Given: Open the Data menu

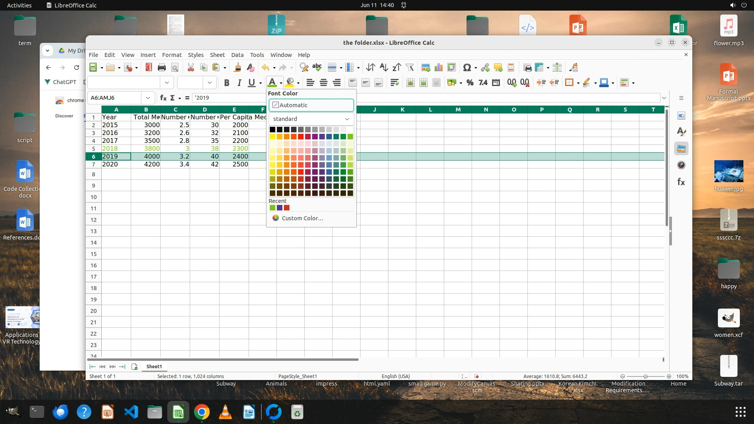Looking at the screenshot, I should [237, 55].
